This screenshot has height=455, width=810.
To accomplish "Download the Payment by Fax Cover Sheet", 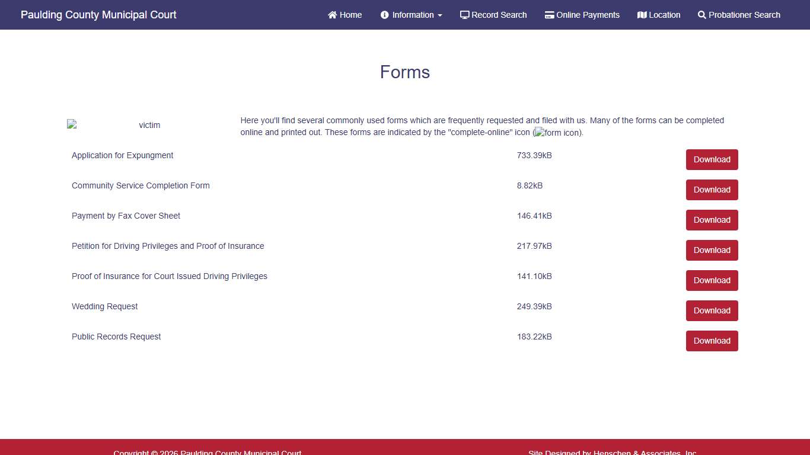I will [712, 220].
